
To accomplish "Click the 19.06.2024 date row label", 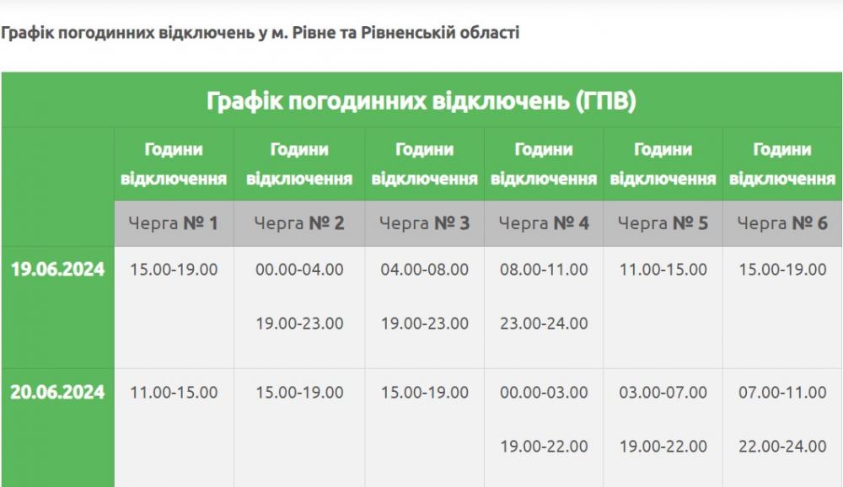I will point(57,270).
